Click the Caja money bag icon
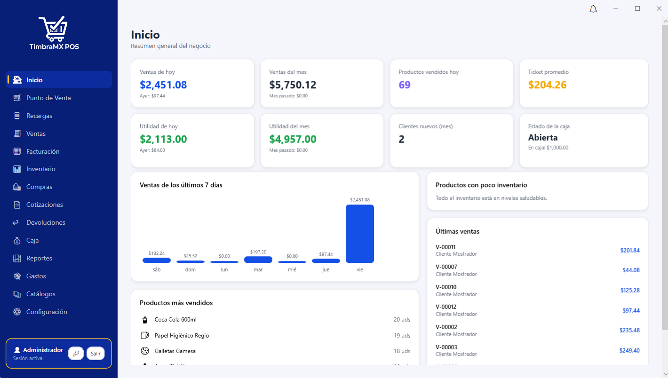 17,240
